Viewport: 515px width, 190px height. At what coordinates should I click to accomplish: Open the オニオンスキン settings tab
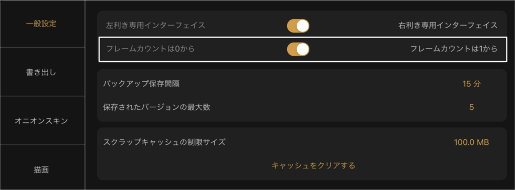41,121
